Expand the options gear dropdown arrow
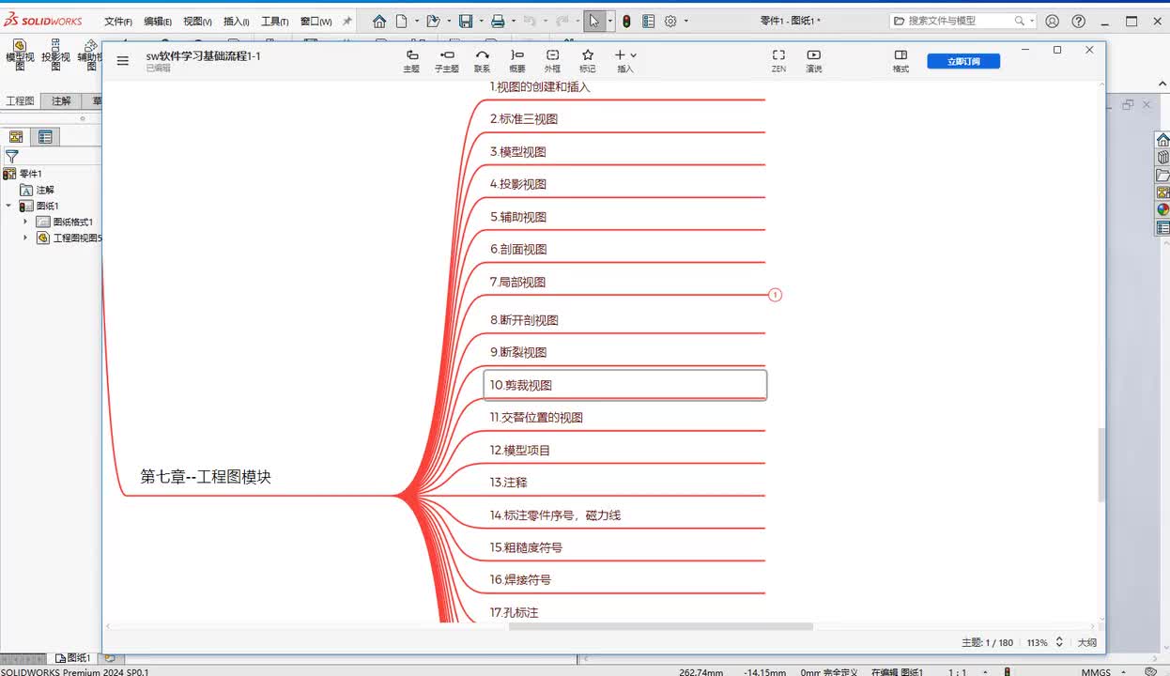Image resolution: width=1170 pixels, height=676 pixels. coord(685,21)
